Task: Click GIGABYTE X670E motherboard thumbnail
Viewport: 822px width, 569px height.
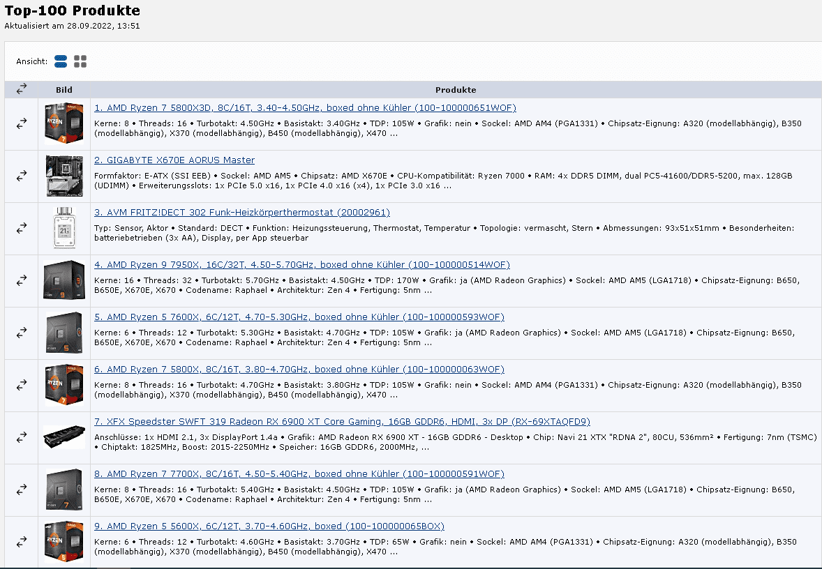Action: tap(64, 176)
